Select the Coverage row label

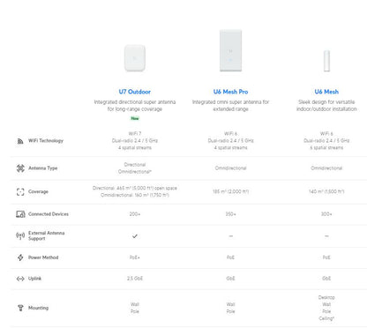point(38,191)
